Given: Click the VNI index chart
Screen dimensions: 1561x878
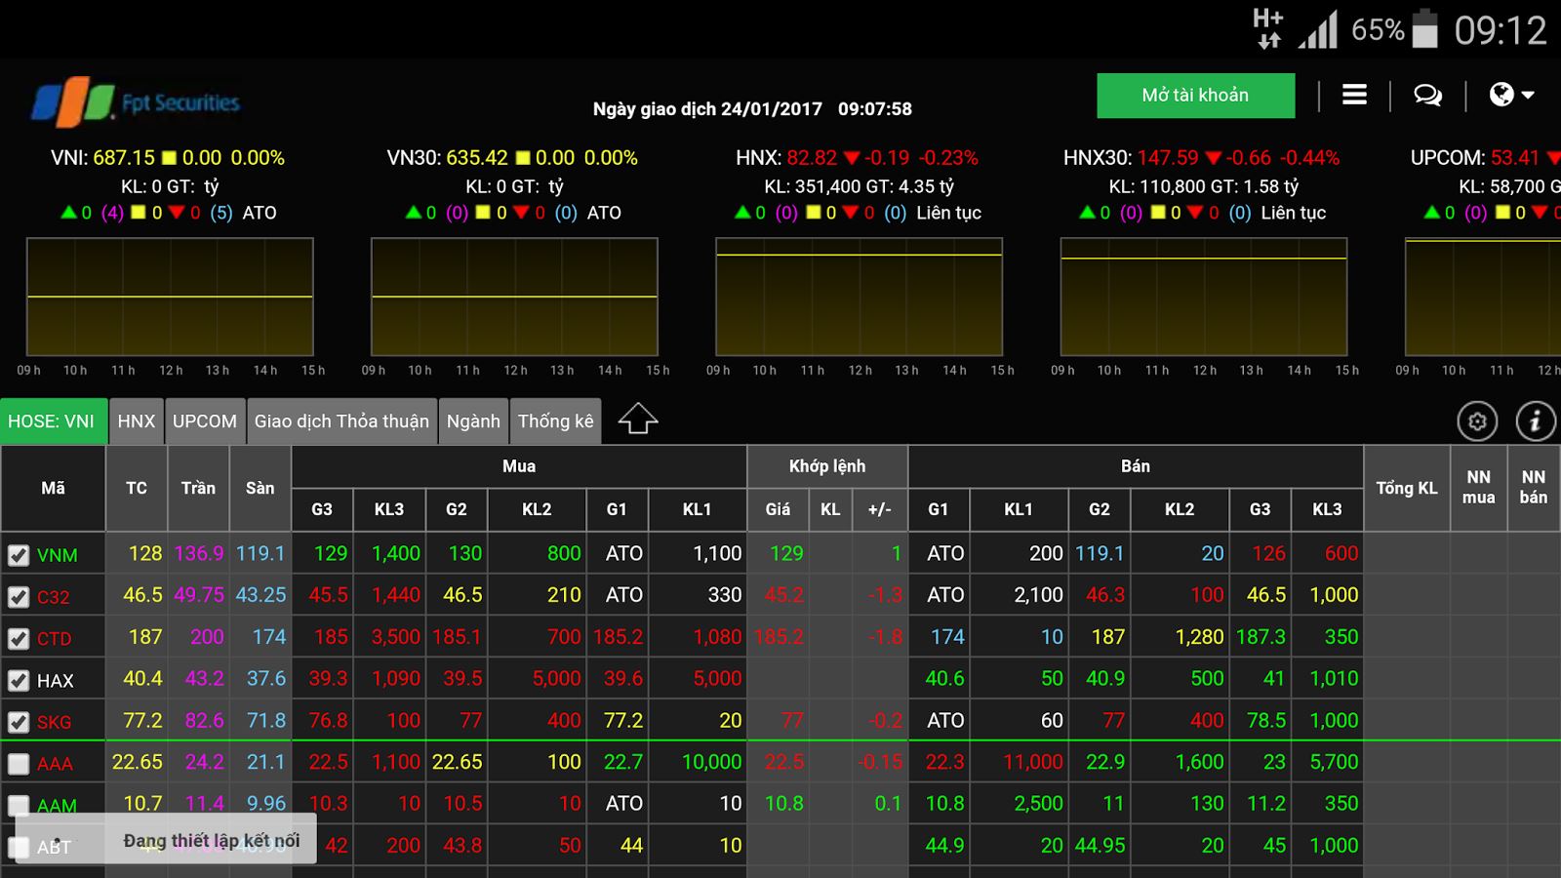Looking at the screenshot, I should (170, 297).
